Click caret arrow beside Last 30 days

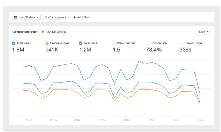(37, 17)
